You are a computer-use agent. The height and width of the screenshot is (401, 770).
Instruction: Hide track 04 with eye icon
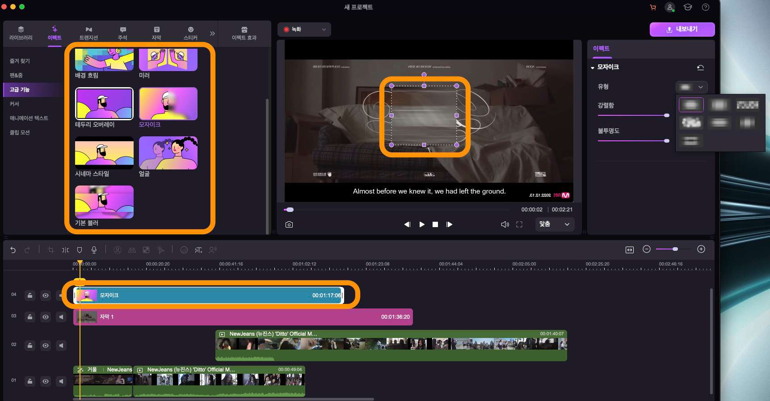tap(46, 295)
